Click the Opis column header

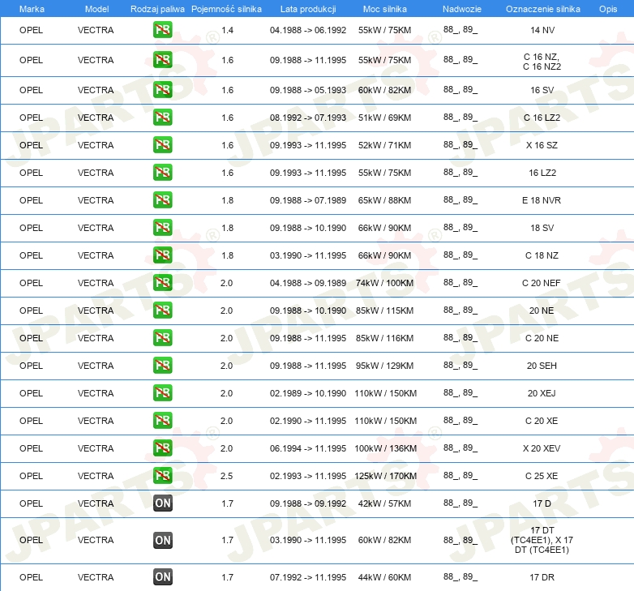(608, 9)
